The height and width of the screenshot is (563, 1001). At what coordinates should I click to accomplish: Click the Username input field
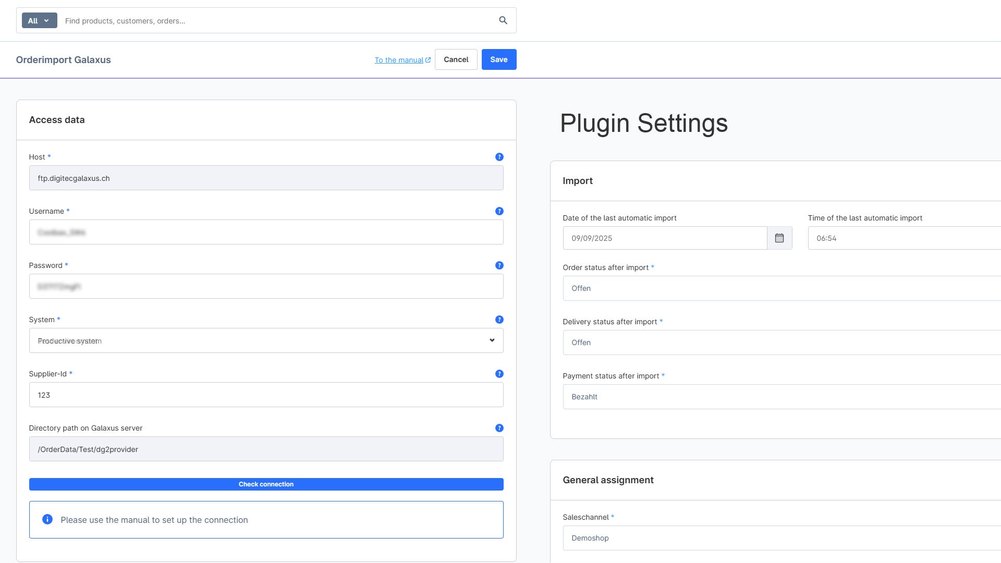point(266,232)
